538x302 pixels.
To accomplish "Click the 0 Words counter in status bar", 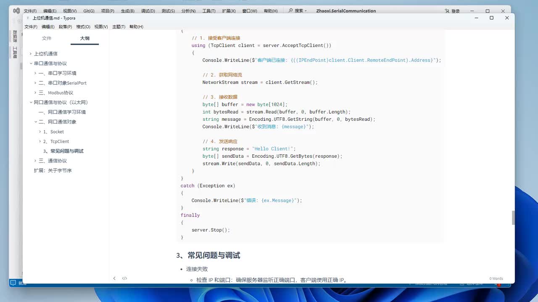I will click(496, 279).
